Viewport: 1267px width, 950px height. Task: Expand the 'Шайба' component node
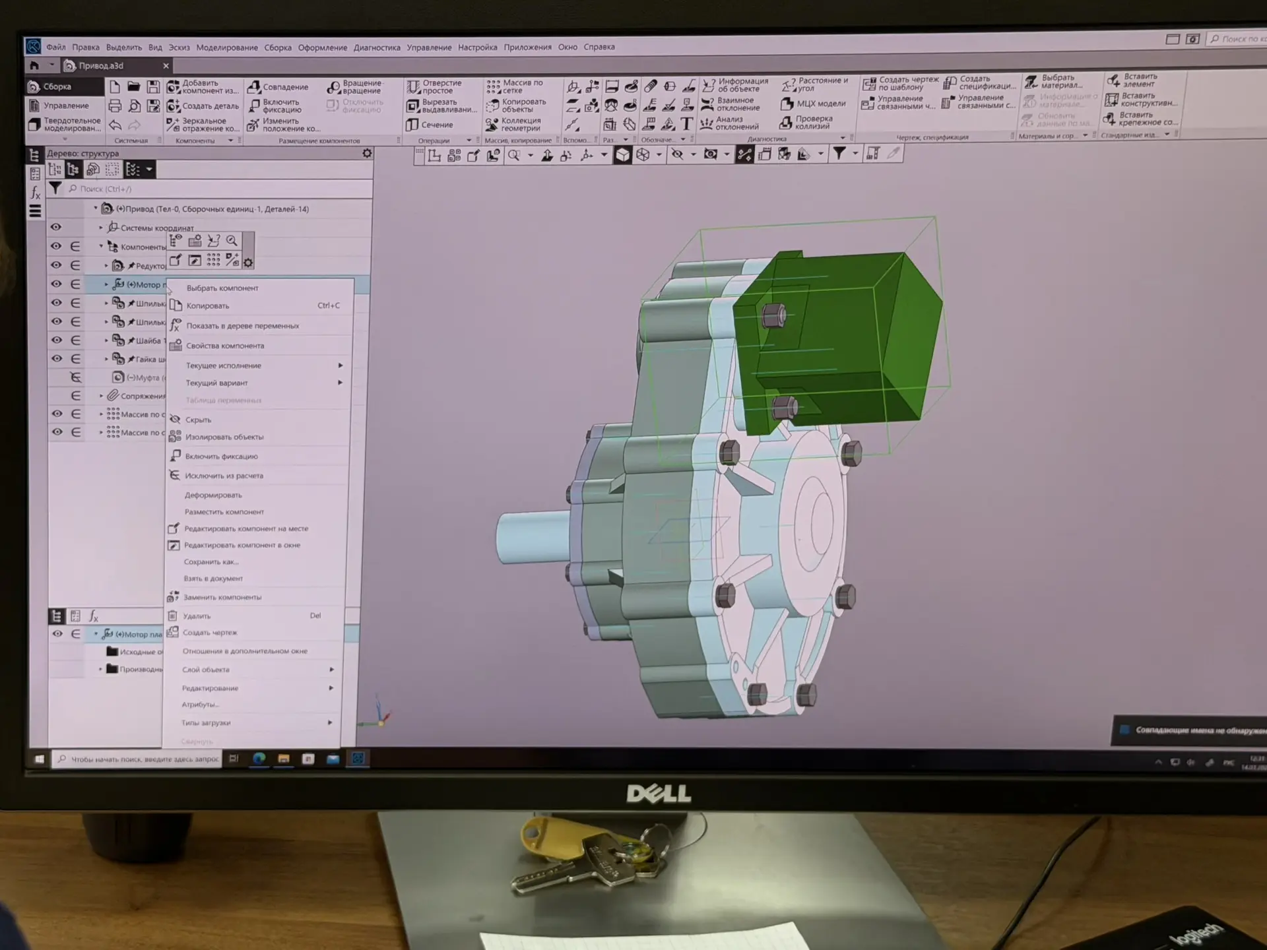coord(106,340)
